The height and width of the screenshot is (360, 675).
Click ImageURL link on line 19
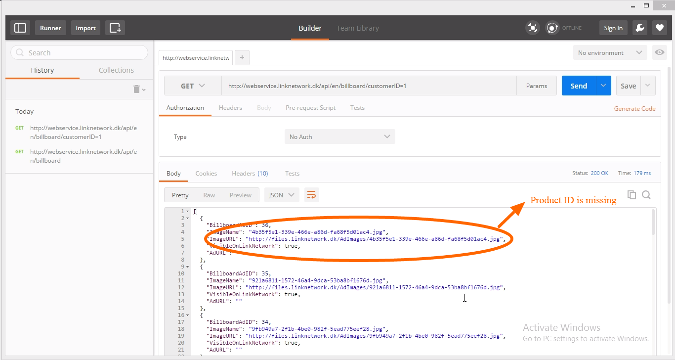(x=374, y=336)
